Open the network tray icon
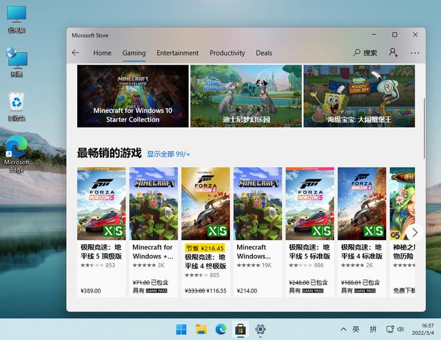The image size is (441, 340). 390,329
